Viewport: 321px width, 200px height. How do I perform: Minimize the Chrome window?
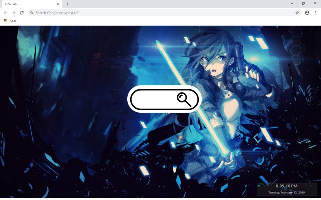click(x=292, y=3)
